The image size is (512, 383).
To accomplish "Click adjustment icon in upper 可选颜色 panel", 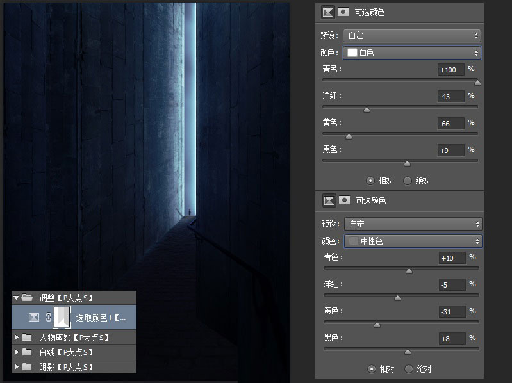I will coord(328,12).
